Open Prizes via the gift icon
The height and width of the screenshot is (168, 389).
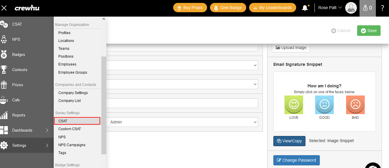4,85
